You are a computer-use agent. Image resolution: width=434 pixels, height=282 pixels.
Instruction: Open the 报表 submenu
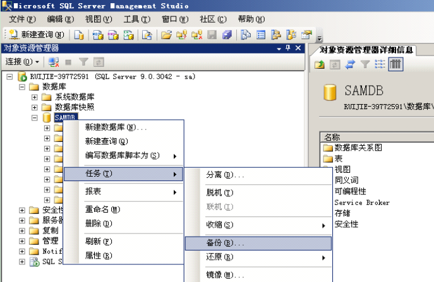coord(123,192)
